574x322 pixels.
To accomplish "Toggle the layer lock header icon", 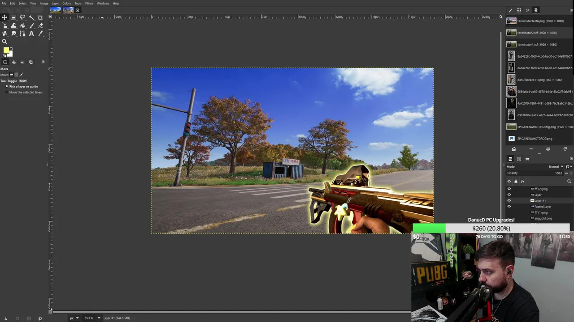I will [x=516, y=181].
